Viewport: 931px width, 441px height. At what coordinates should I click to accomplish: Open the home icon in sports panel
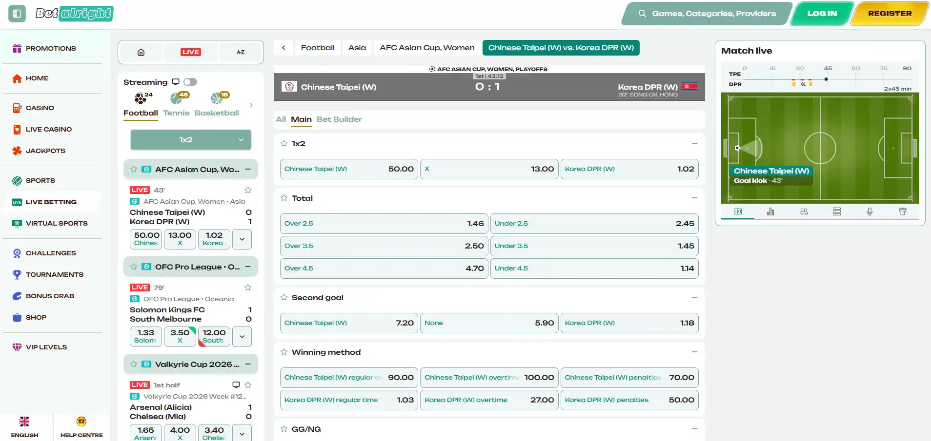(141, 52)
